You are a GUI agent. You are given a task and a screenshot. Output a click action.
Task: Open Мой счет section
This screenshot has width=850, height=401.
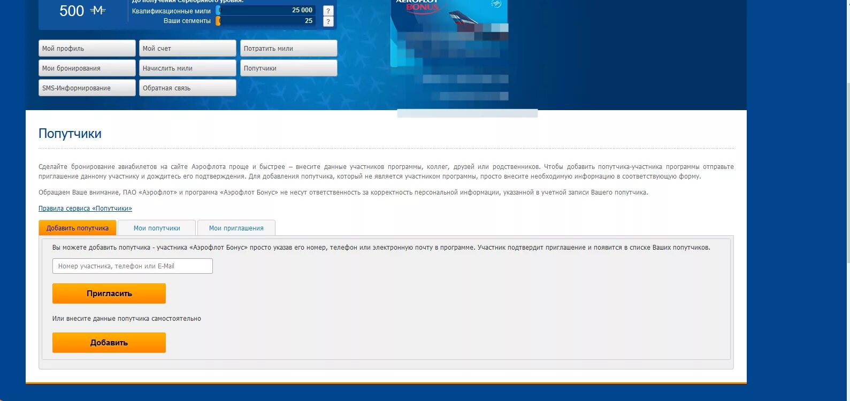[188, 48]
